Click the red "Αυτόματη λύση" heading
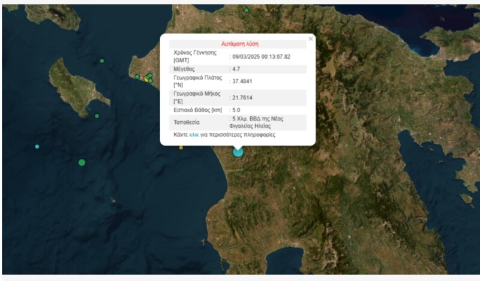The image size is (480, 281). (238, 44)
